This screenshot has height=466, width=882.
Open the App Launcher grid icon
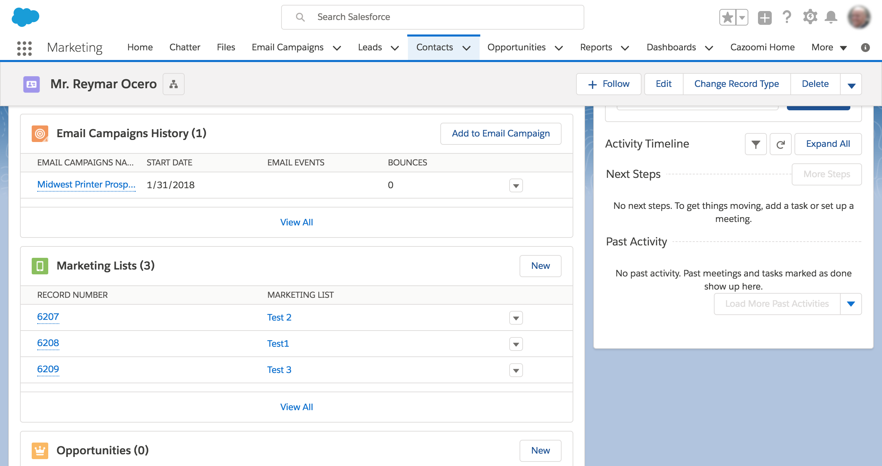(24, 48)
